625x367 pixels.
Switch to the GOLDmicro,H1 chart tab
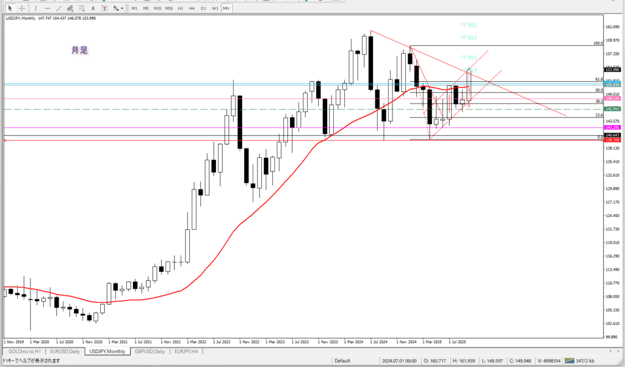point(24,352)
